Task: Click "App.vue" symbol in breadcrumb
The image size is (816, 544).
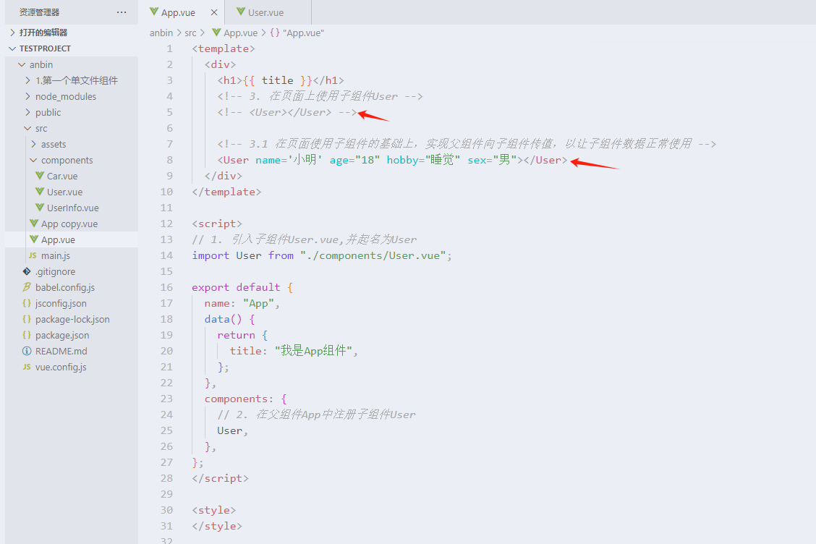Action: (303, 33)
